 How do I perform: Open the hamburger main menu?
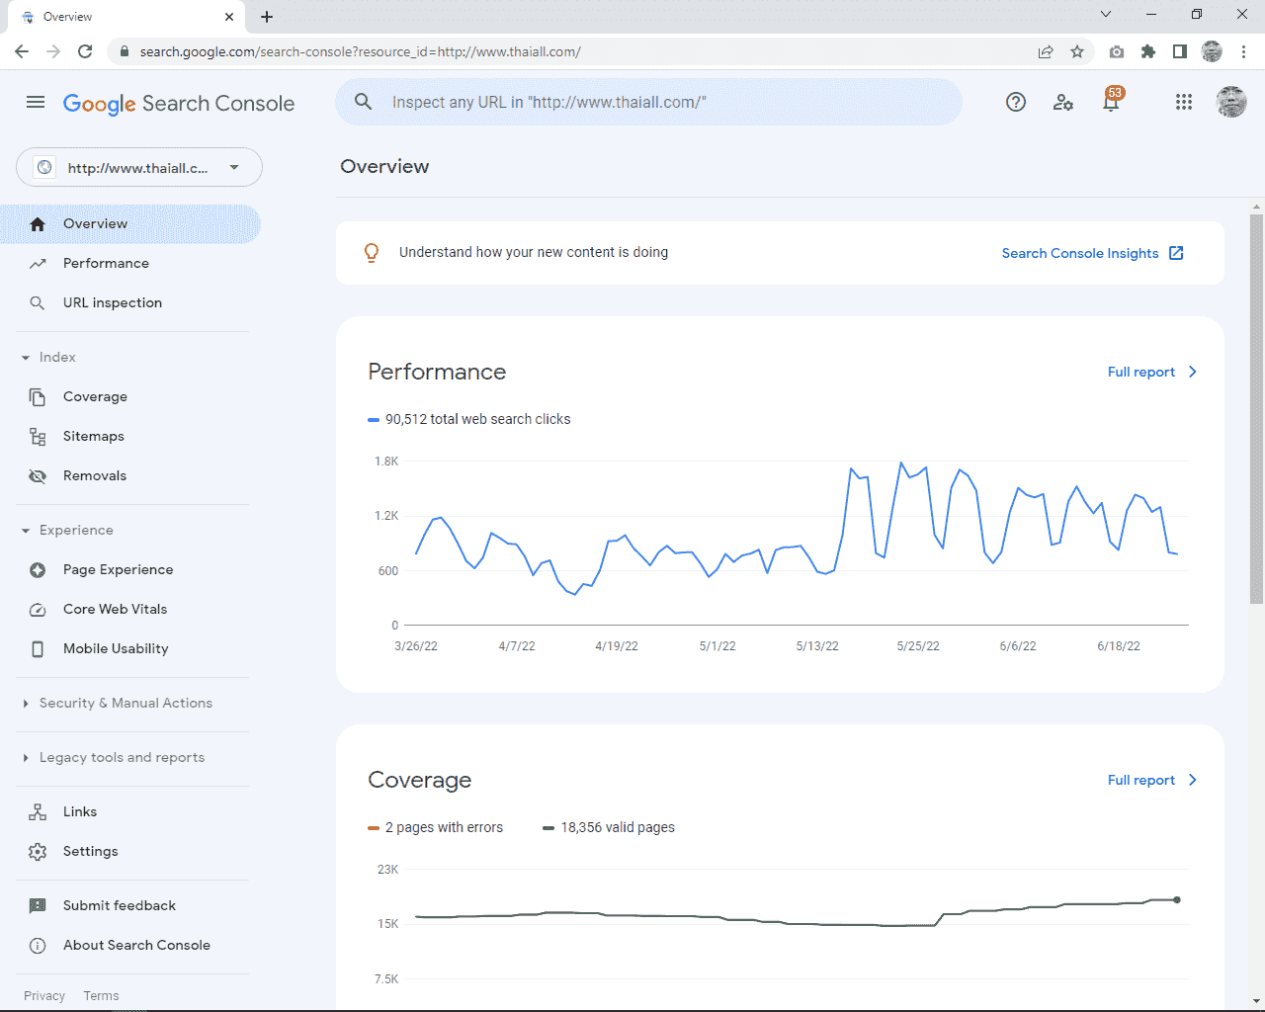click(x=36, y=102)
